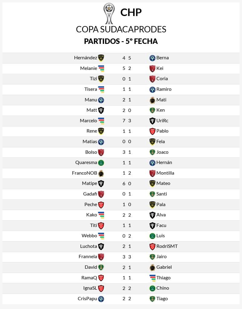This screenshot has height=309, width=242.
Task: Click the CHP trophy cup logo
Action: tap(109, 13)
